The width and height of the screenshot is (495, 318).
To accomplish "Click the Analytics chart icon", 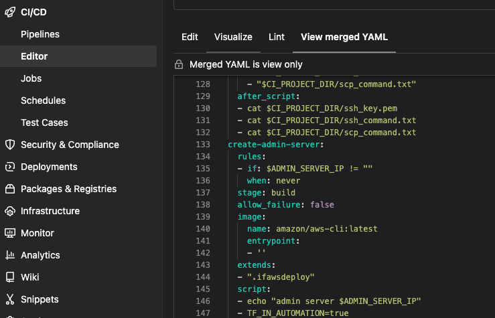I will (10, 255).
